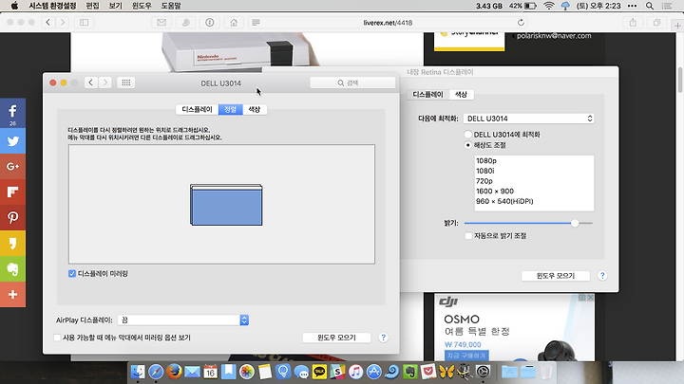Open help in Retina display window
Screen dimensions: 684x384
pyautogui.click(x=602, y=276)
